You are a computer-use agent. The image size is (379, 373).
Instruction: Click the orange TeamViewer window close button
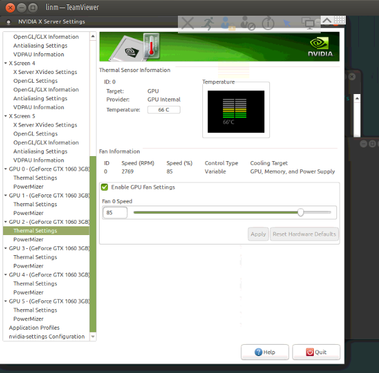pos(10,8)
